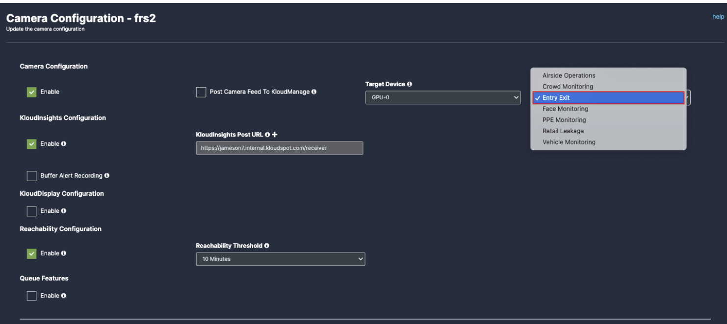The width and height of the screenshot is (727, 324).
Task: Uncheck Camera Configuration Enable checkbox
Action: click(31, 92)
